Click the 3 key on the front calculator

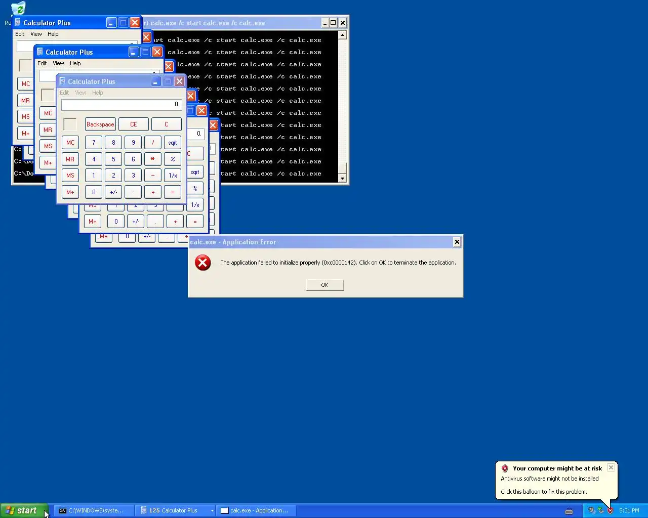(133, 176)
